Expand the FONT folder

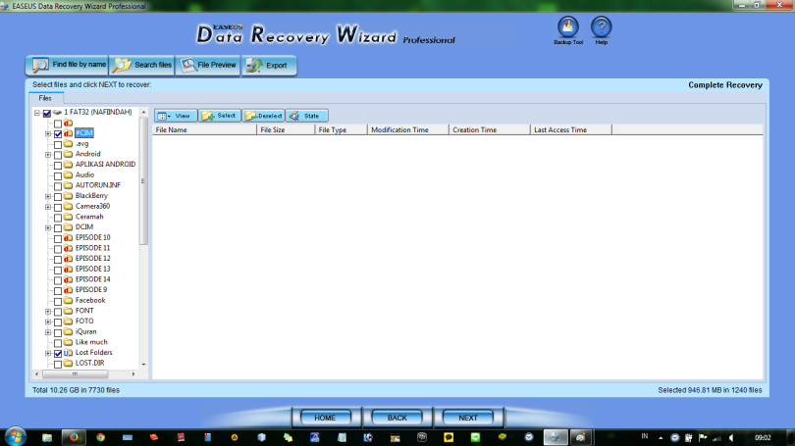pos(48,312)
